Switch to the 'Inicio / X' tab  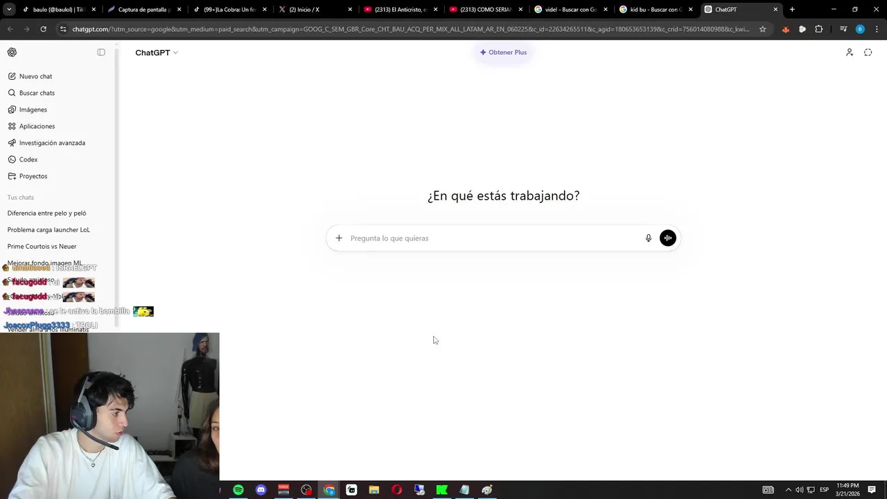(313, 10)
